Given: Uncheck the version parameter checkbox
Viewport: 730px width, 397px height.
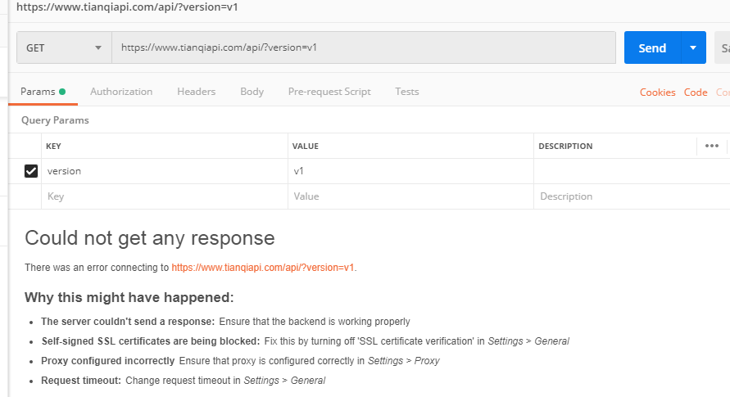Looking at the screenshot, I should (x=31, y=171).
